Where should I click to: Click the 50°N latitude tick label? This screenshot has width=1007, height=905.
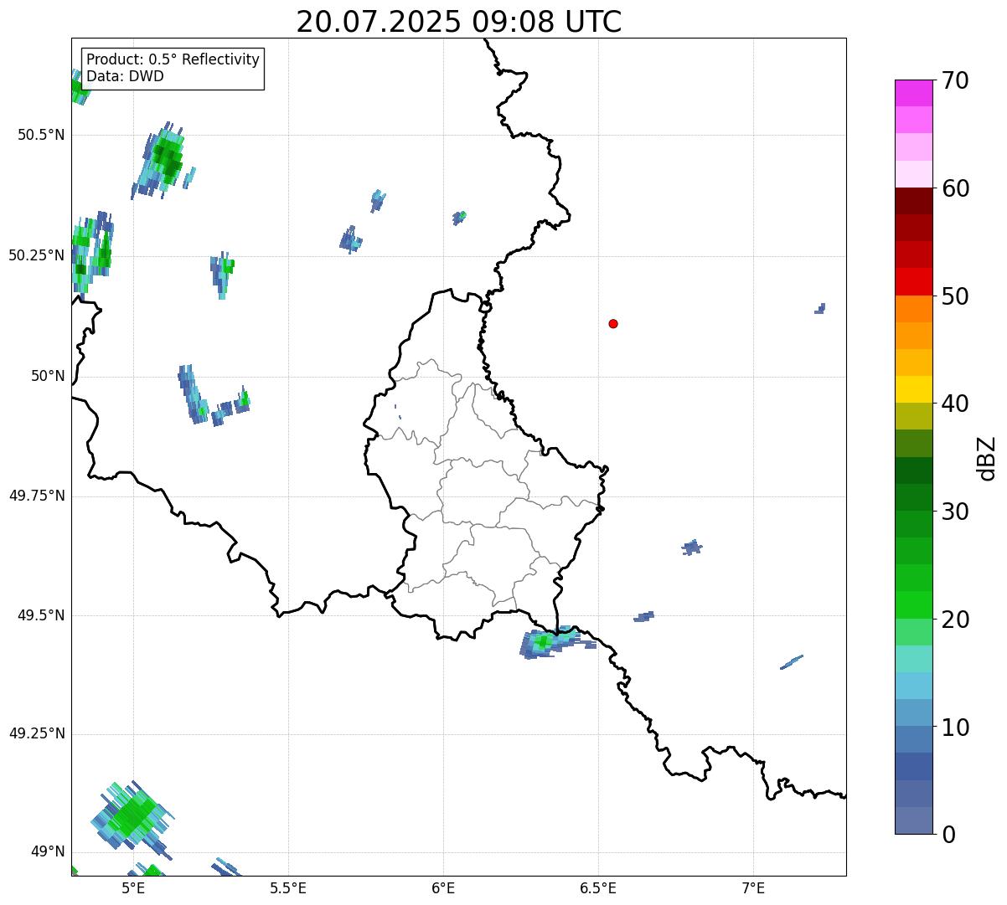click(48, 376)
